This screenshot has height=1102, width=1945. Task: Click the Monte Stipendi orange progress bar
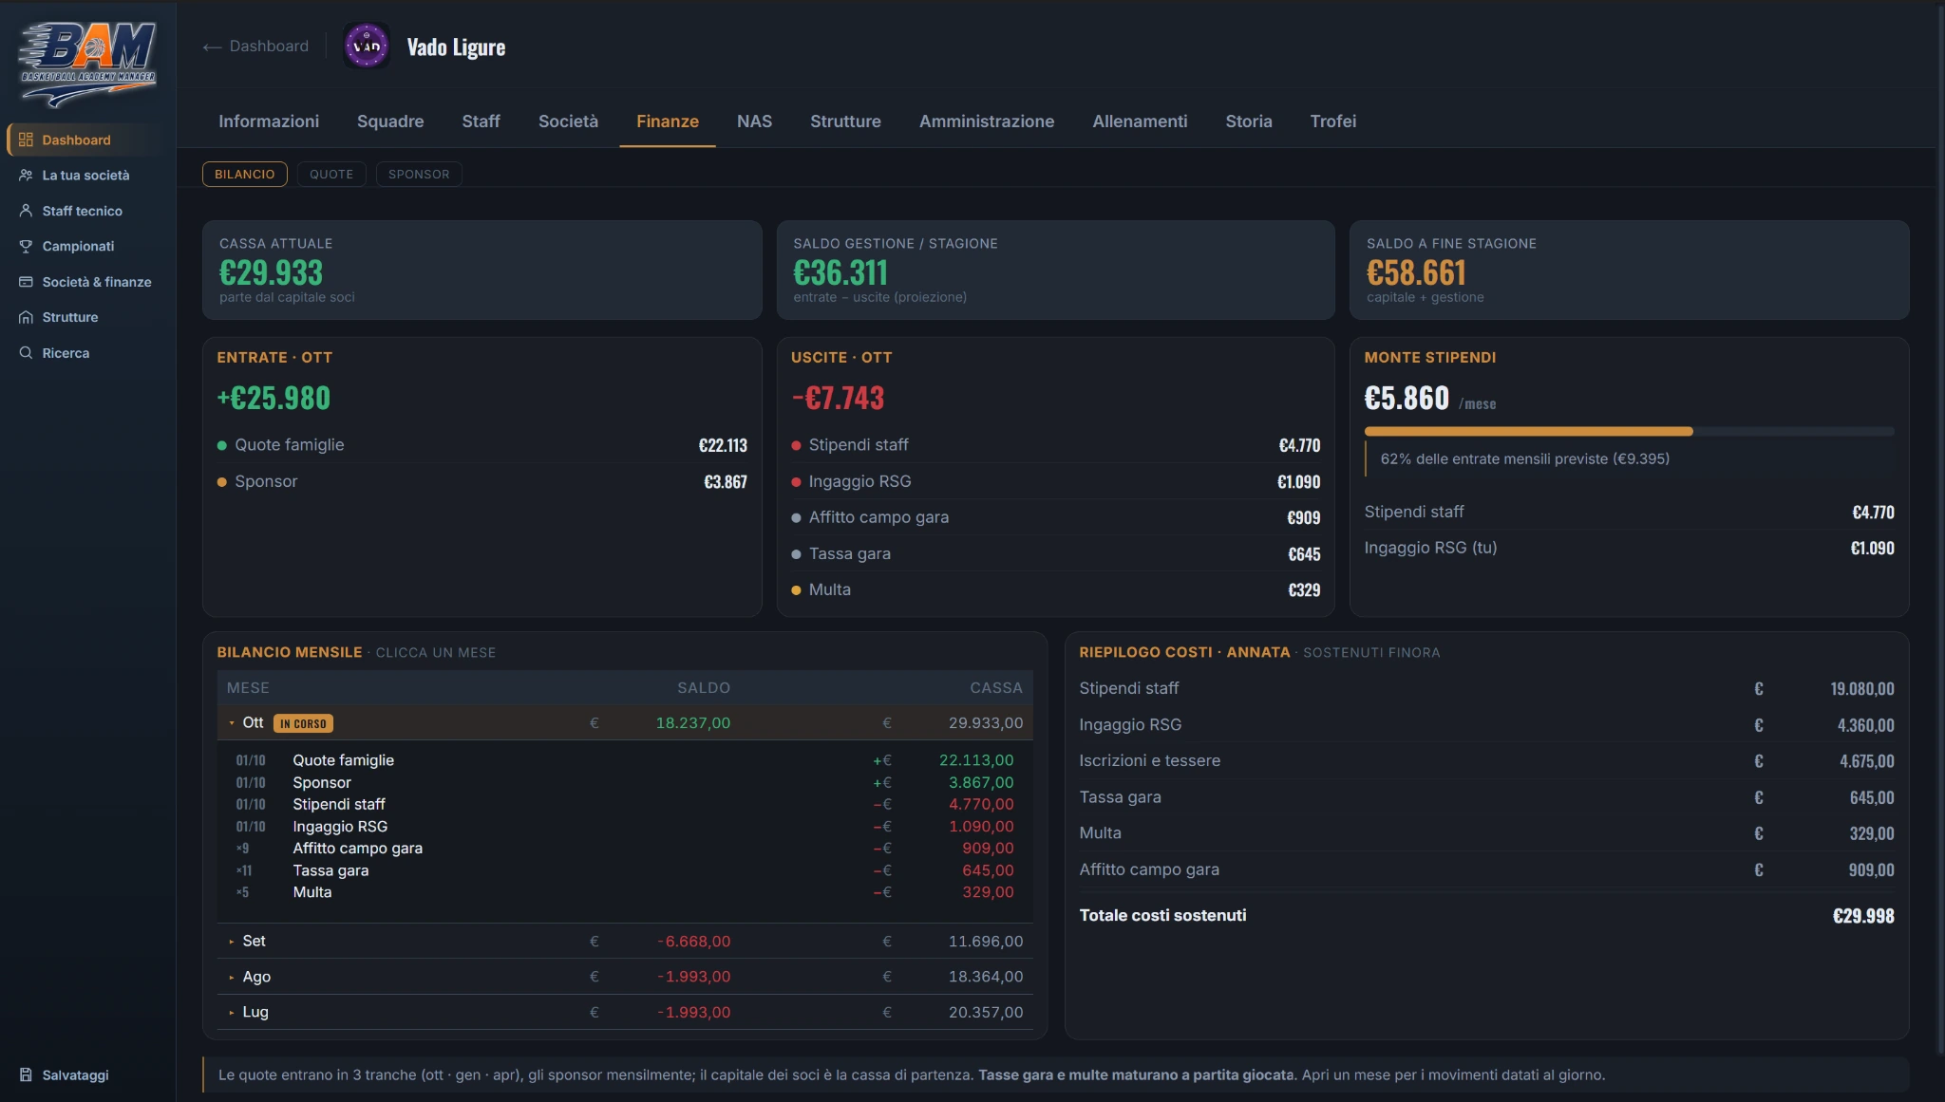[1529, 432]
